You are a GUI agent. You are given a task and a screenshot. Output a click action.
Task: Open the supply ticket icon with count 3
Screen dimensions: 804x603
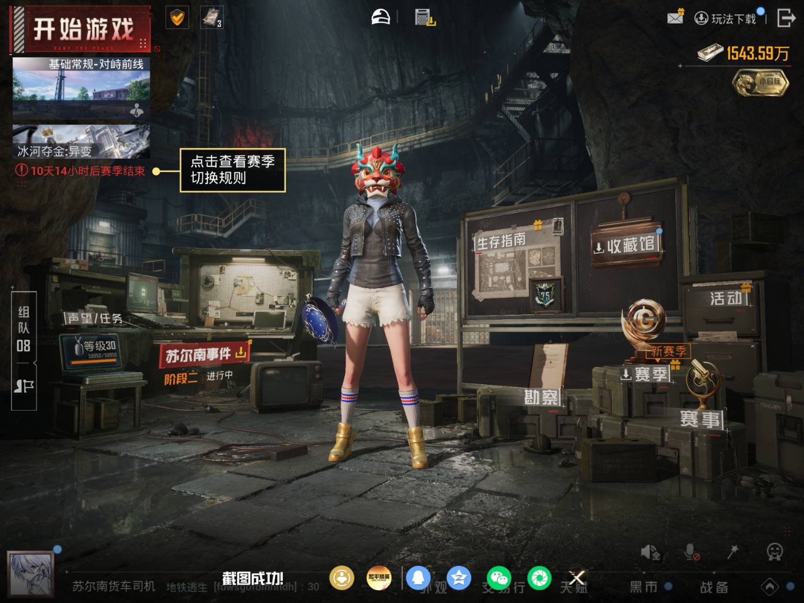(x=211, y=18)
